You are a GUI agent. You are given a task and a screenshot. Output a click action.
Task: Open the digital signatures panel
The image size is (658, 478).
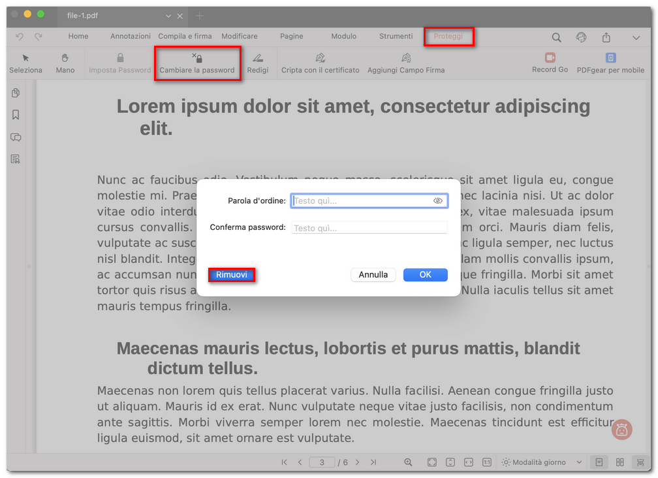click(15, 159)
